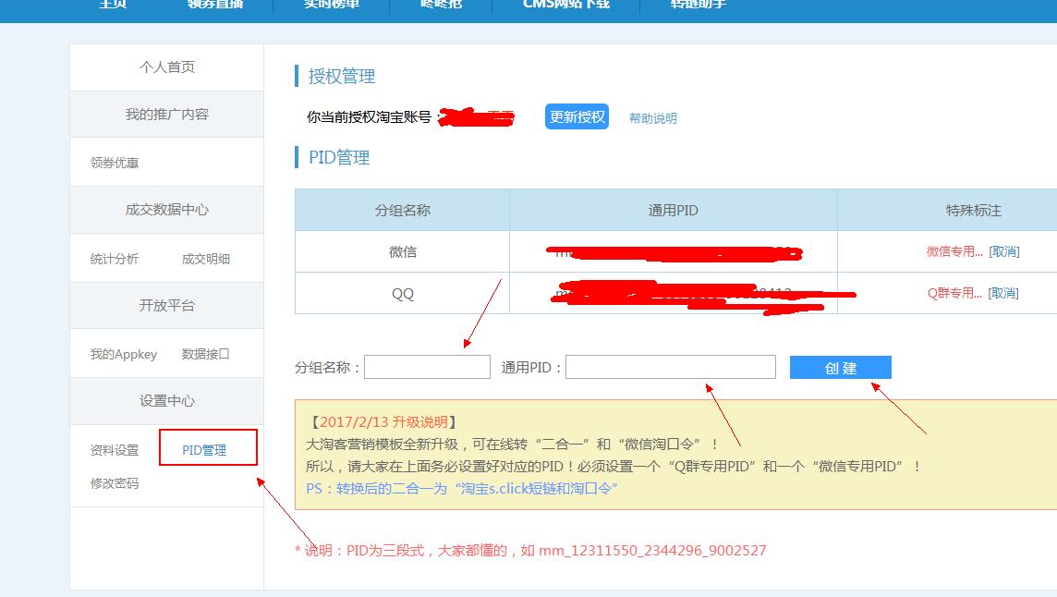Click inside the 分组名称 input field
The image size is (1057, 597).
click(x=427, y=366)
